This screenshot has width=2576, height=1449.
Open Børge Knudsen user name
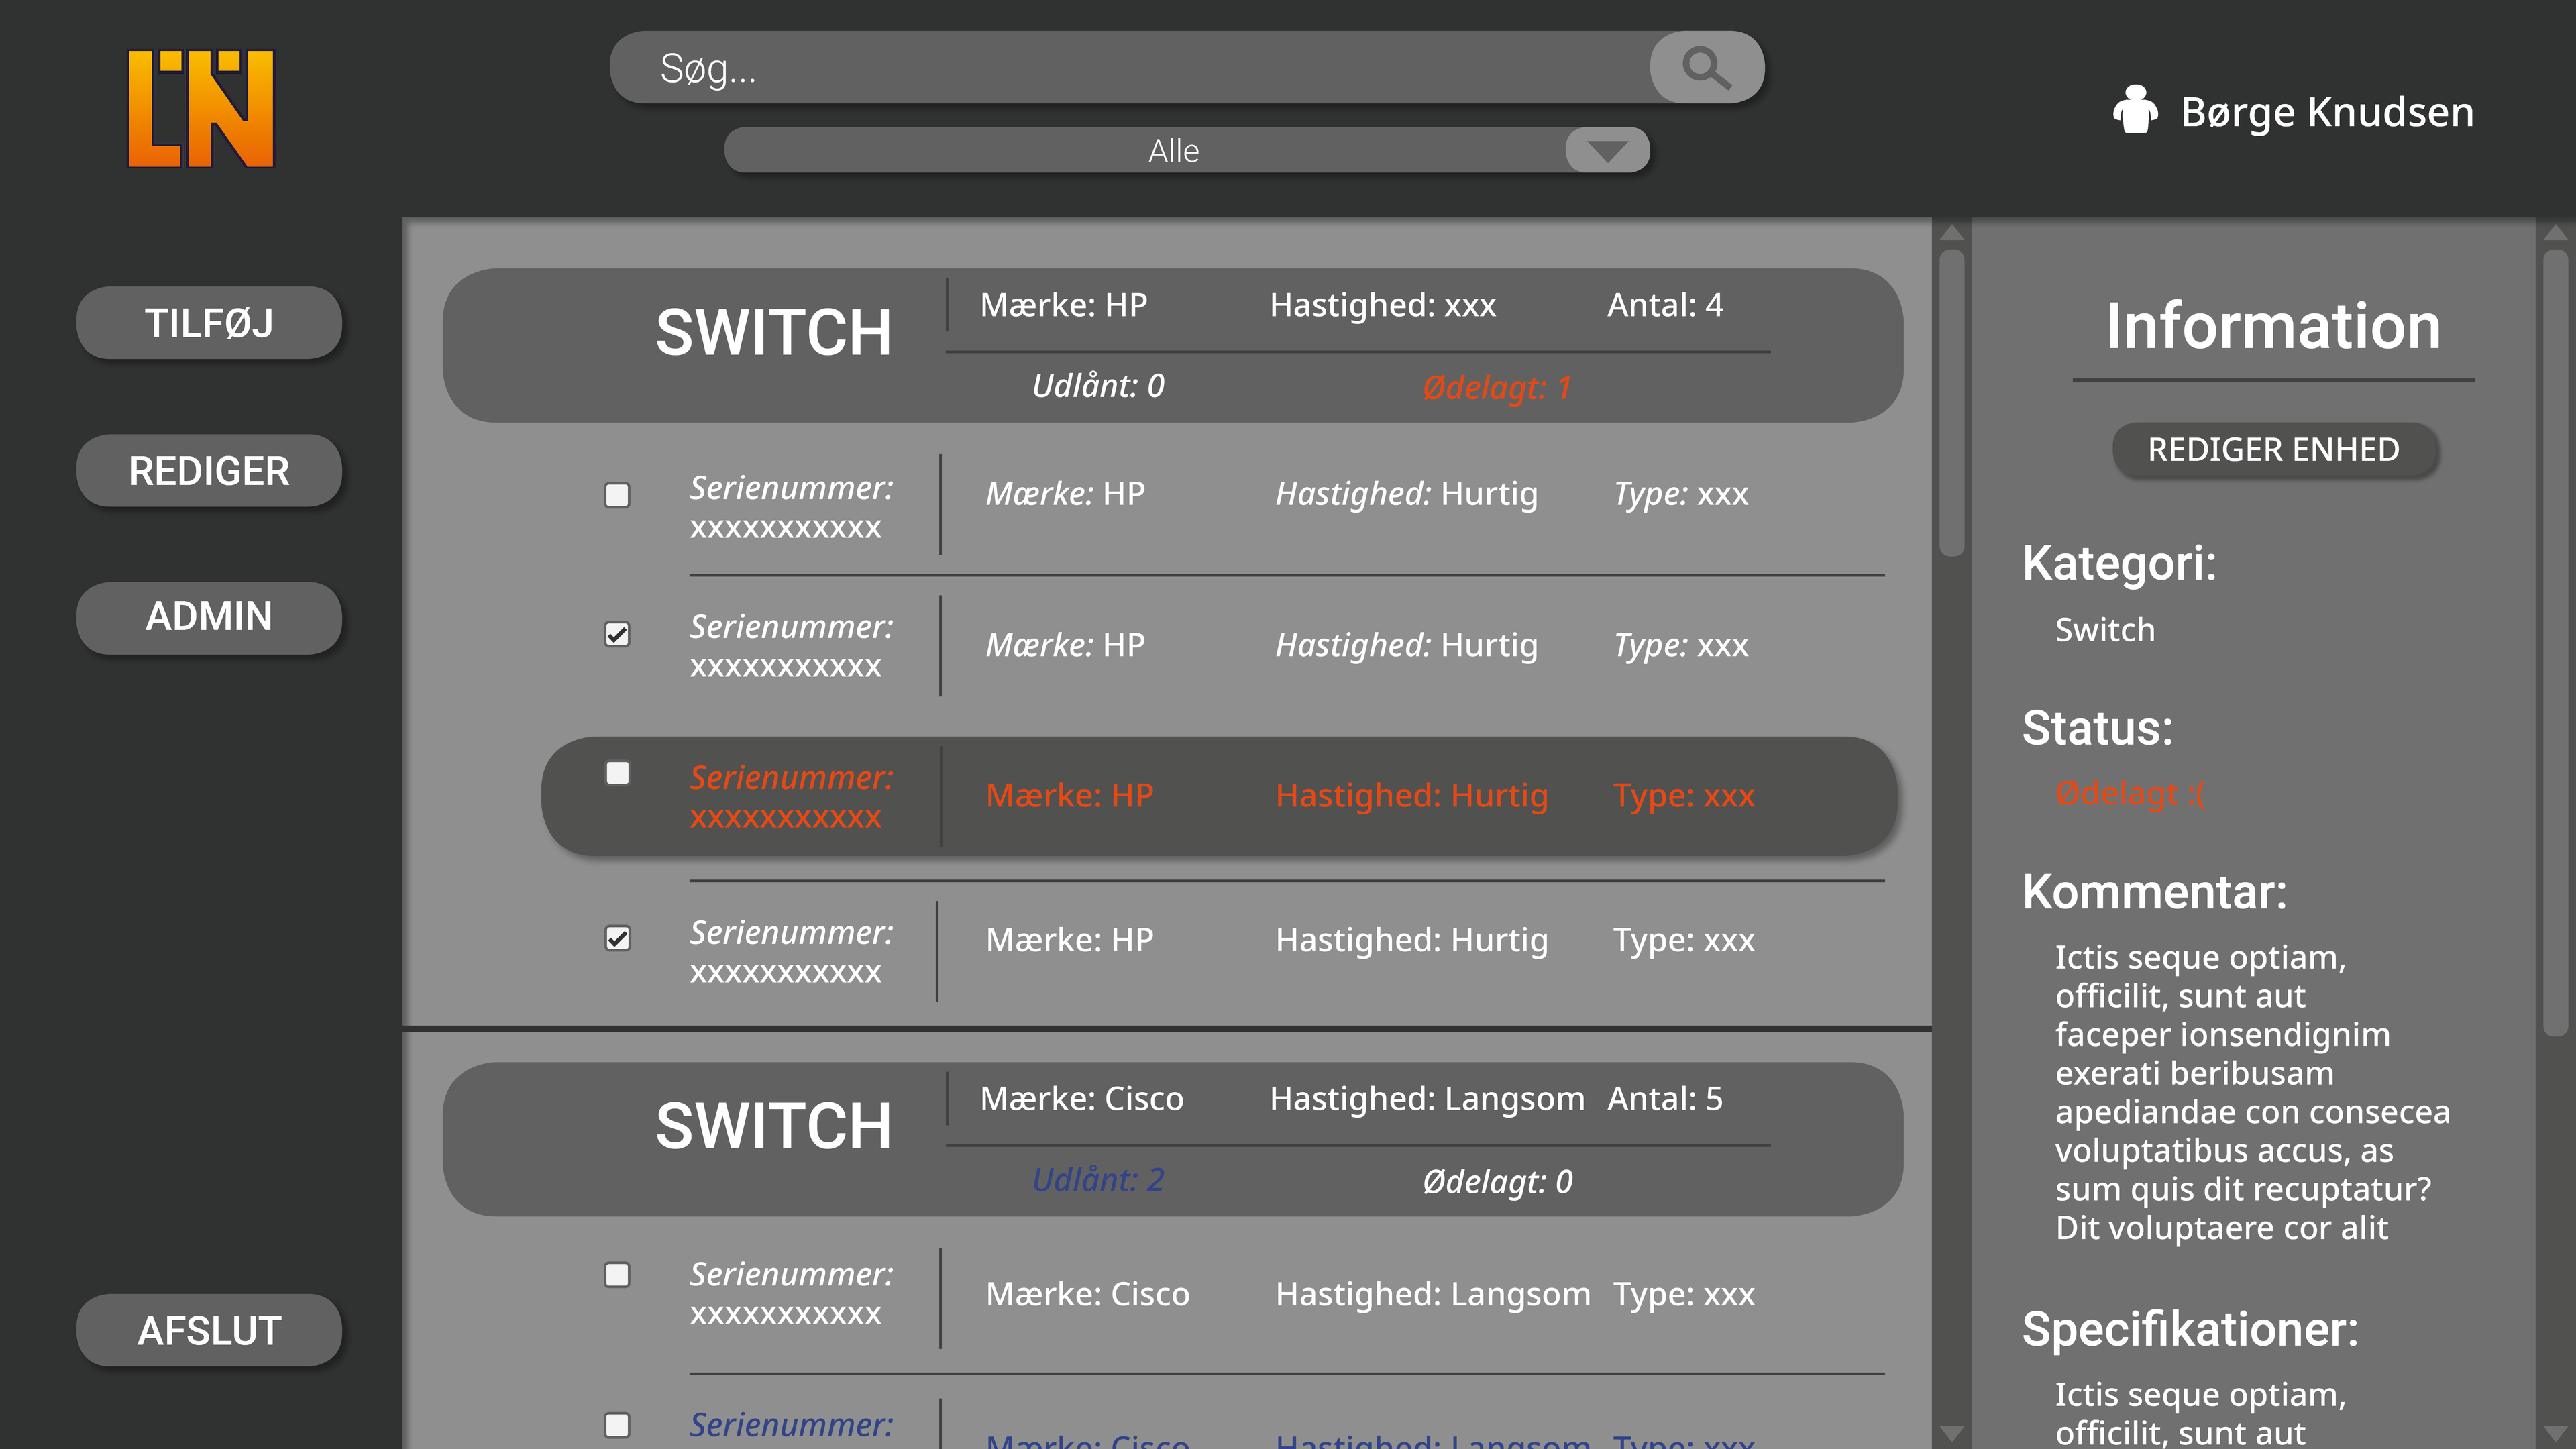tap(2327, 112)
